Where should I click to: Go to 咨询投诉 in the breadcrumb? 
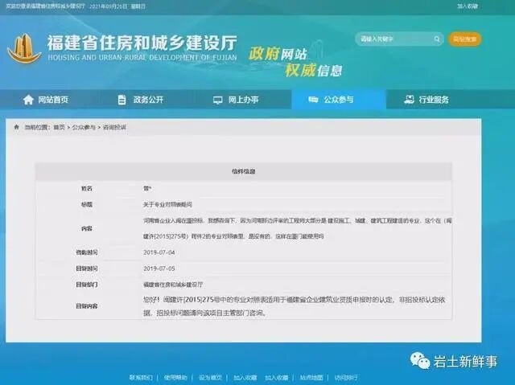click(x=114, y=127)
